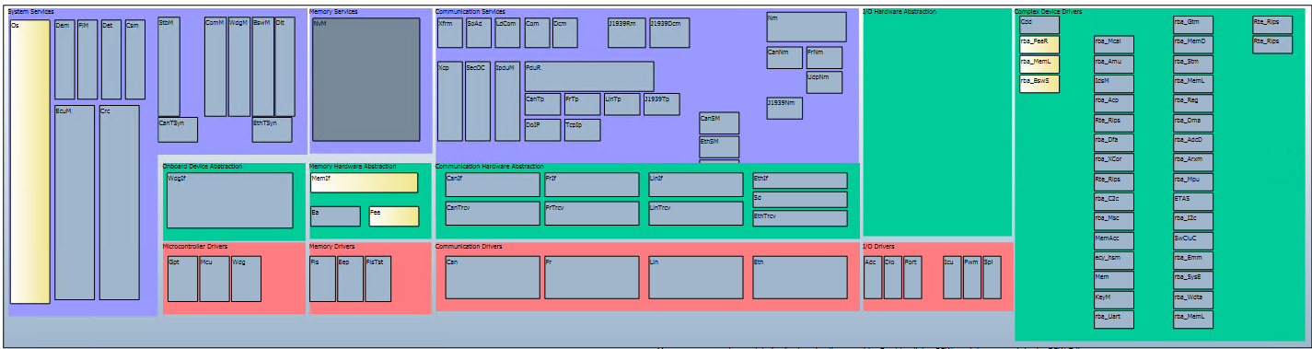This screenshot has height=349, width=1312.
Task: Click the Fls memory driver block
Action: point(322,279)
